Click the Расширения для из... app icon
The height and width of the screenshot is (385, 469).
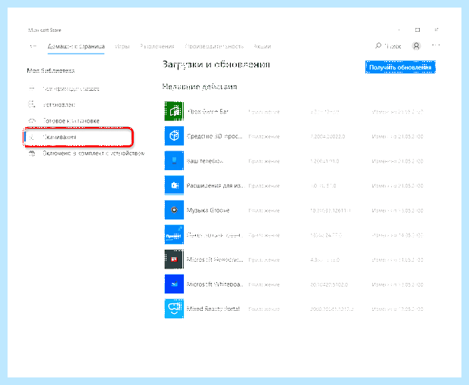click(x=174, y=185)
